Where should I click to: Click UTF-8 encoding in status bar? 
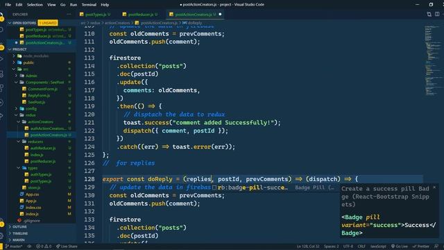[348, 247]
